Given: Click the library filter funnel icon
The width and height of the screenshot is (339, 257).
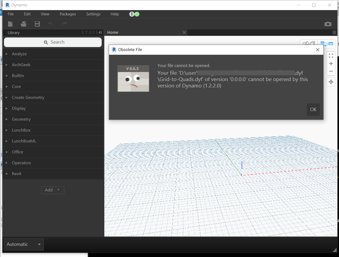Looking at the screenshot, I should click(86, 32).
